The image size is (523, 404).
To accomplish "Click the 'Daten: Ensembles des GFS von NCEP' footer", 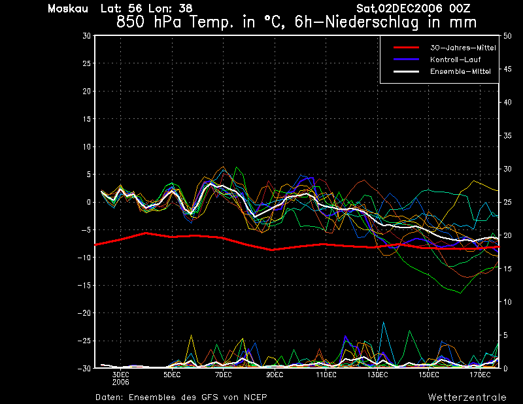I will coord(181,397).
